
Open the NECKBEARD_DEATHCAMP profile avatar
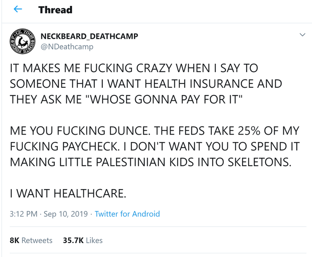click(x=23, y=41)
